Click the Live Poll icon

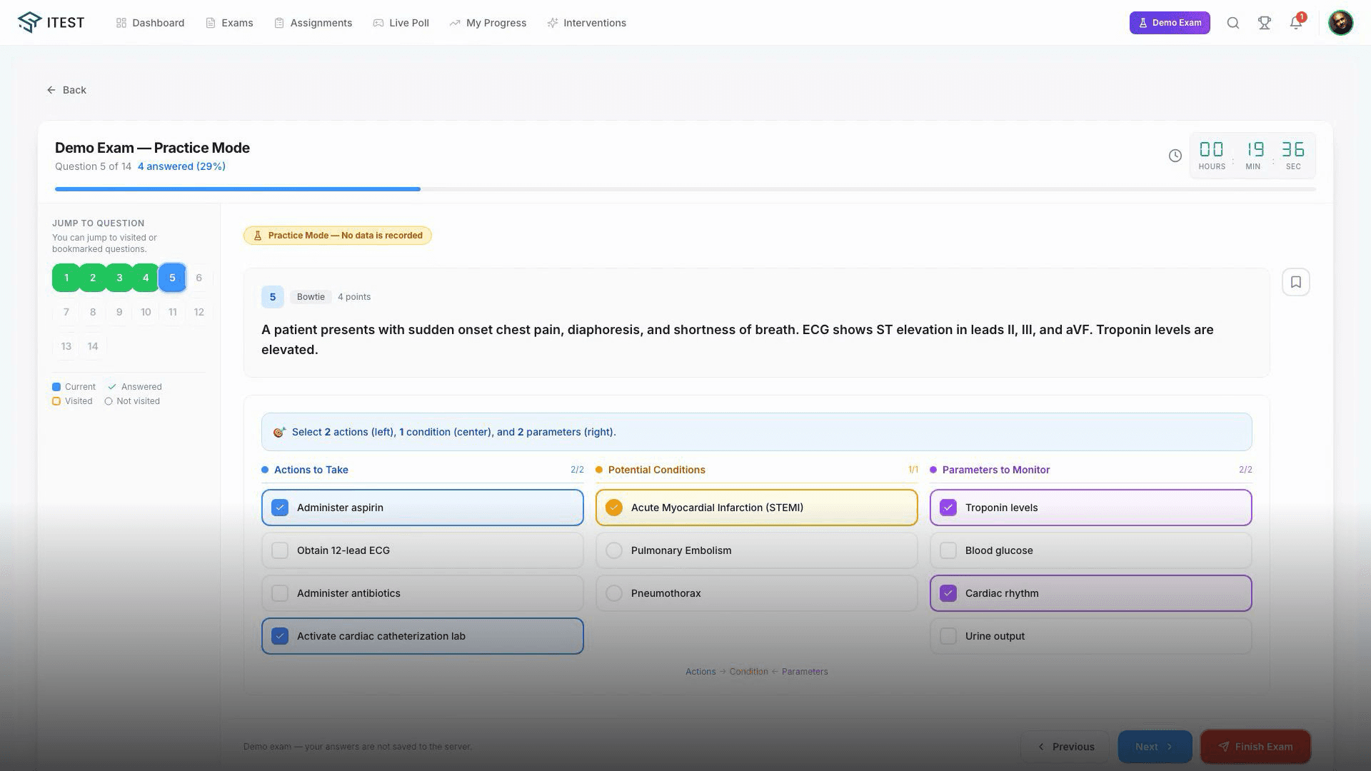click(378, 23)
